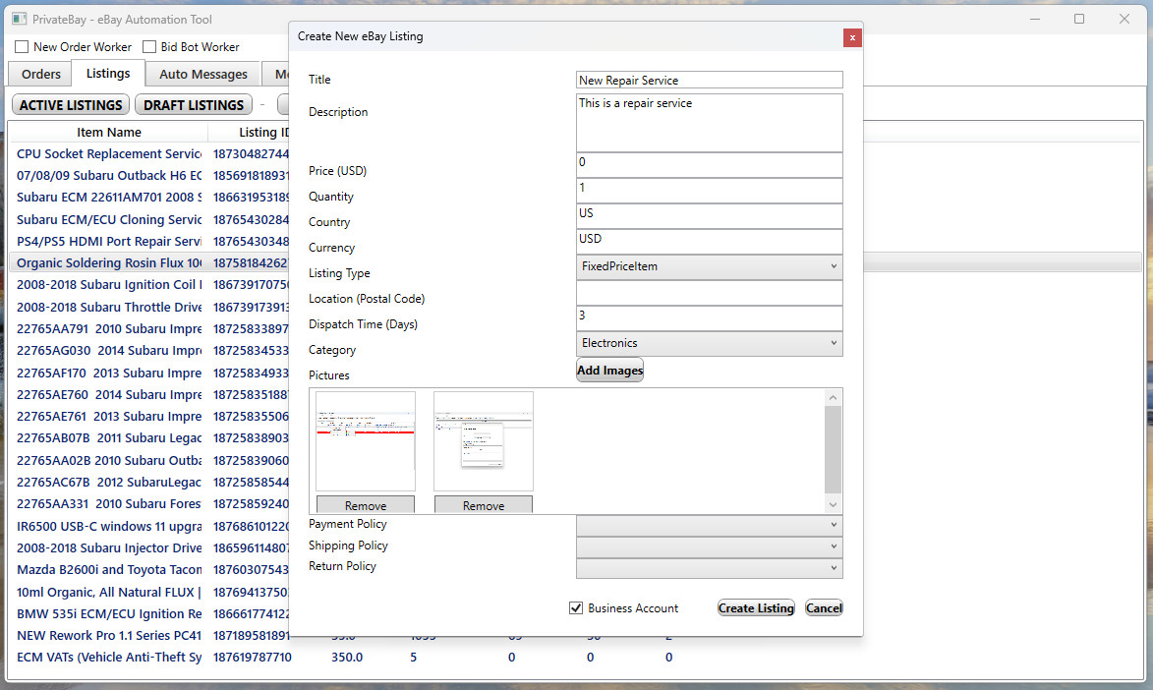The height and width of the screenshot is (690, 1153).
Task: Click the Add Images button
Action: (x=609, y=371)
